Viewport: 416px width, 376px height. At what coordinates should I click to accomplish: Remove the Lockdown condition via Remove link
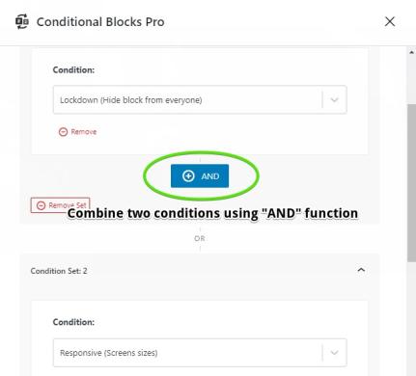[77, 132]
